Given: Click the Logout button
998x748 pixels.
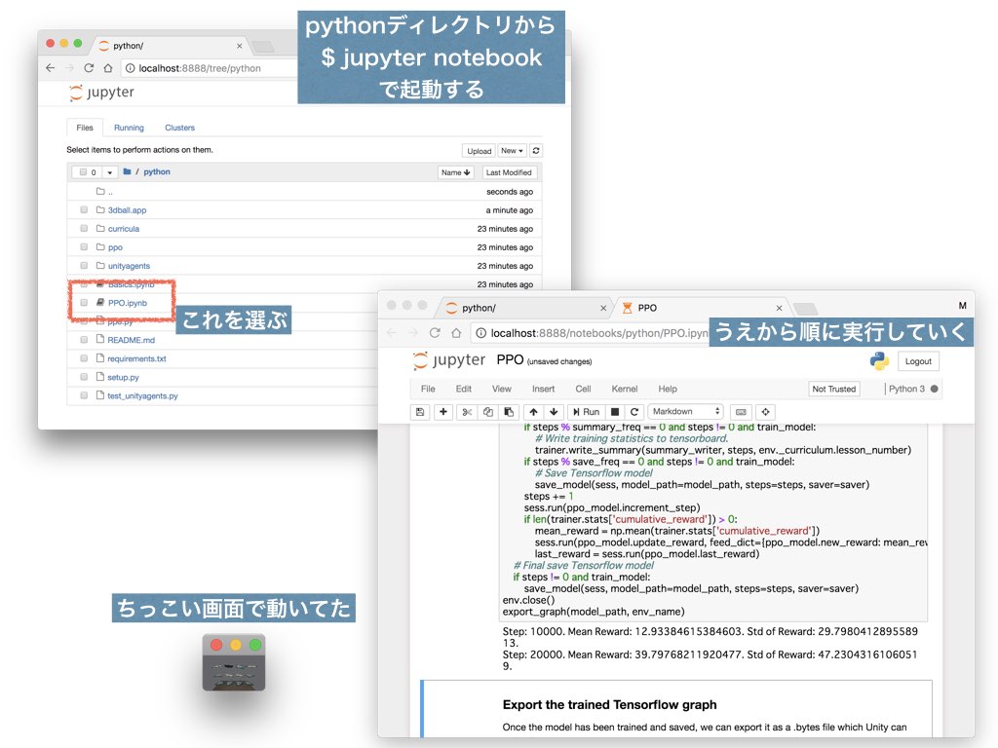Looking at the screenshot, I should click(x=918, y=361).
